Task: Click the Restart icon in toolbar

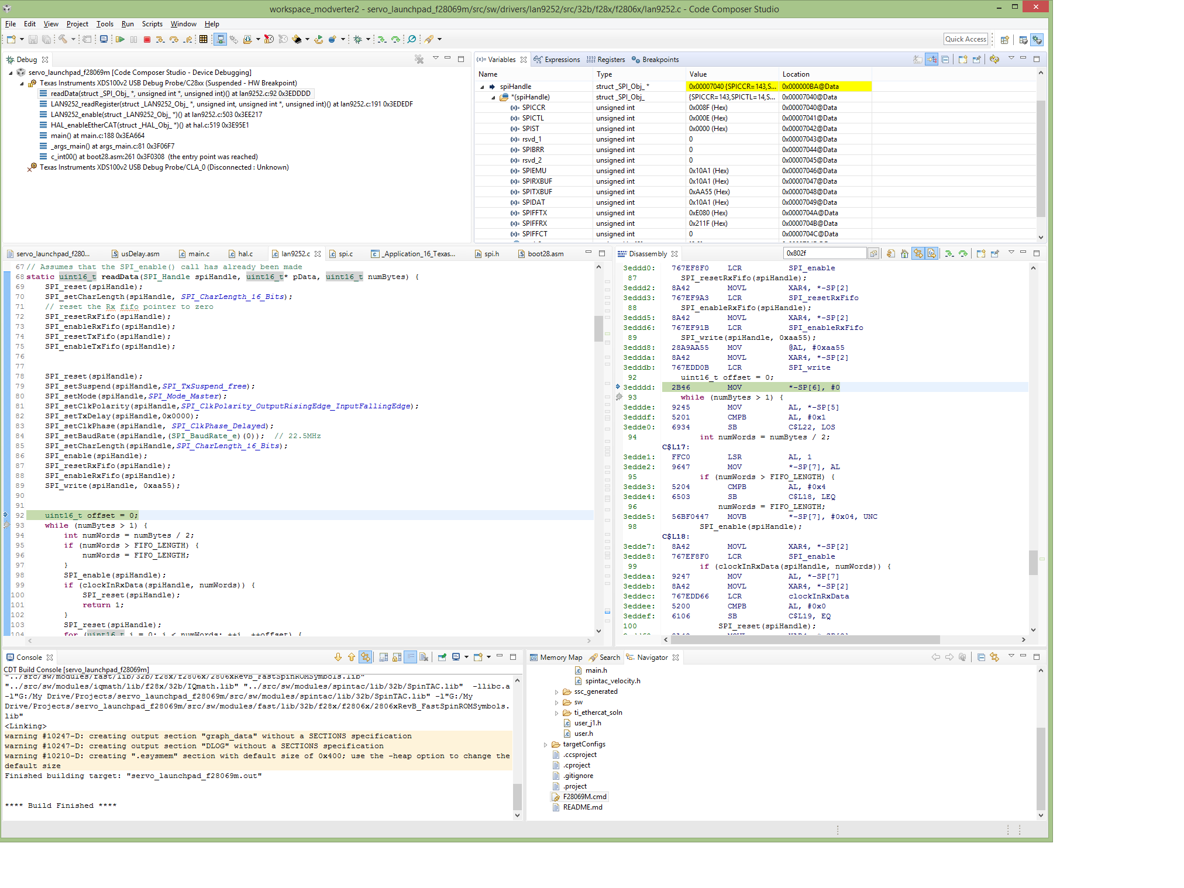Action: pos(319,39)
